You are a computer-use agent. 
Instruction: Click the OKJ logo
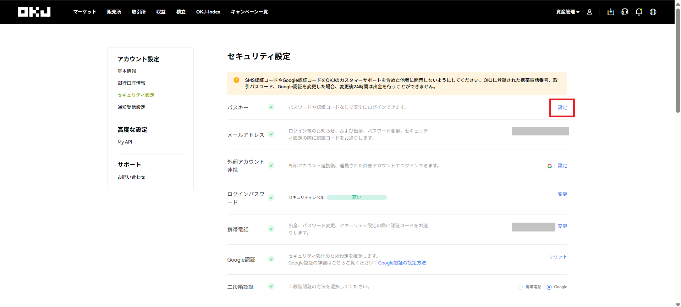tap(34, 12)
